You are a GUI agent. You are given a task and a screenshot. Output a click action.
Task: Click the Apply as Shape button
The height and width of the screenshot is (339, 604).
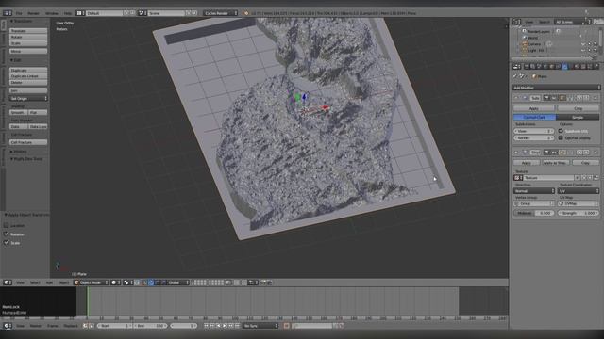[555, 163]
